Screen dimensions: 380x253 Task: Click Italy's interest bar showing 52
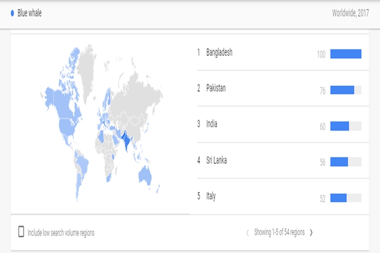click(346, 198)
